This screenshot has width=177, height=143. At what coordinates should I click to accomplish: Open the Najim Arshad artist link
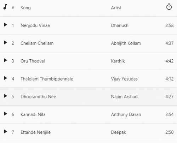124,97
